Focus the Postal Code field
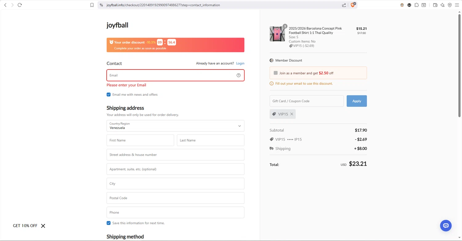 pos(175,198)
